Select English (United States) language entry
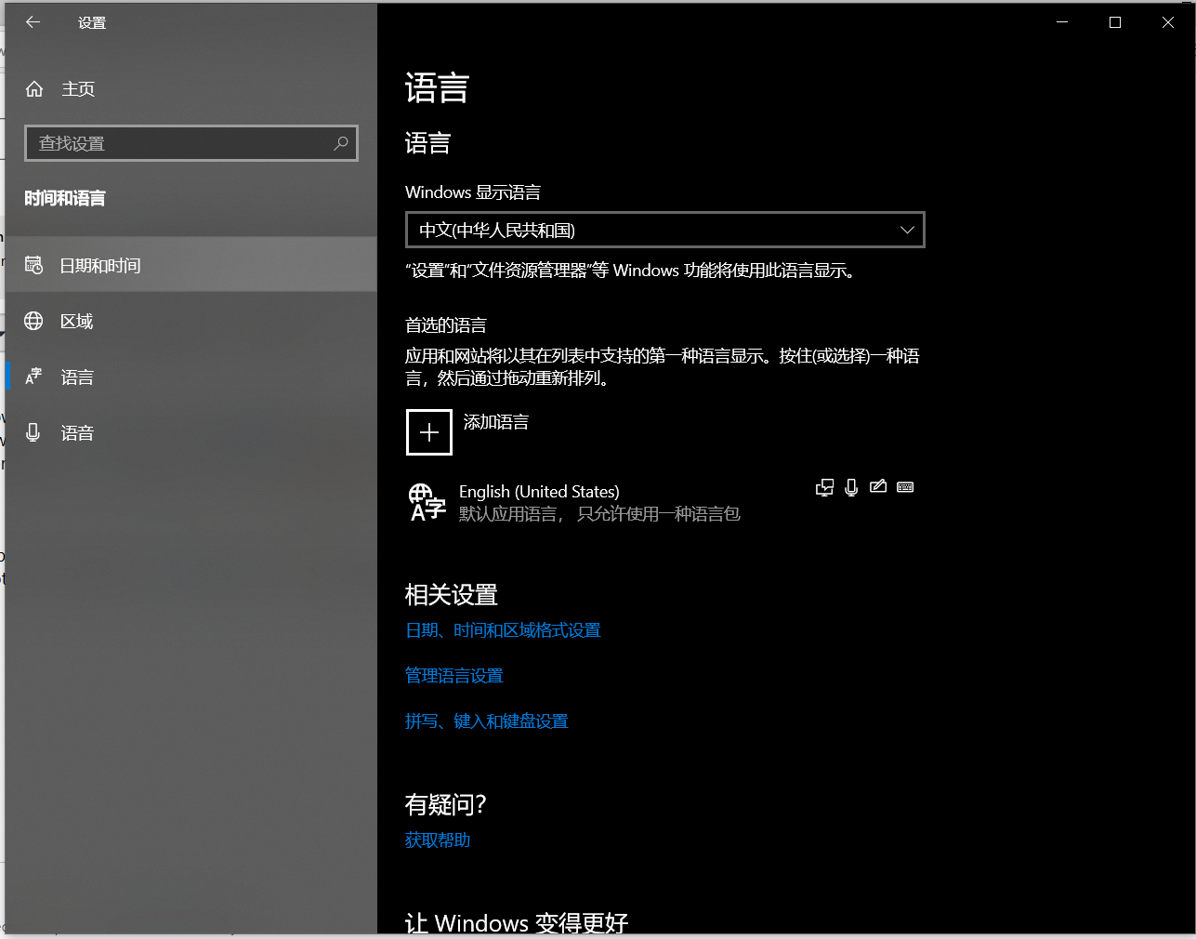The width and height of the screenshot is (1196, 939). tap(665, 502)
